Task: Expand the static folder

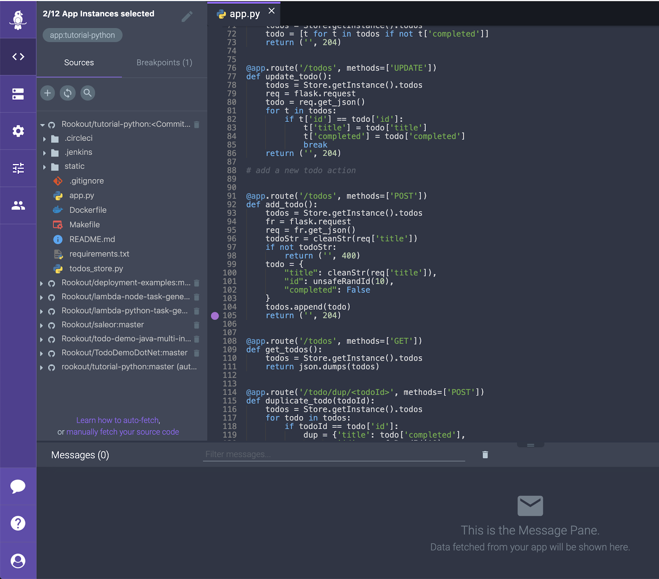Action: tap(44, 167)
